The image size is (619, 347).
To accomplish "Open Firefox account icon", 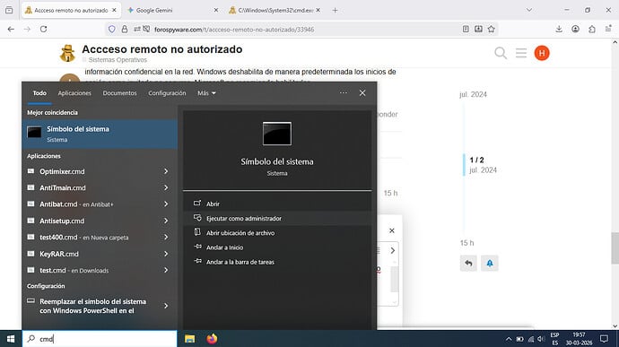I will pyautogui.click(x=575, y=29).
